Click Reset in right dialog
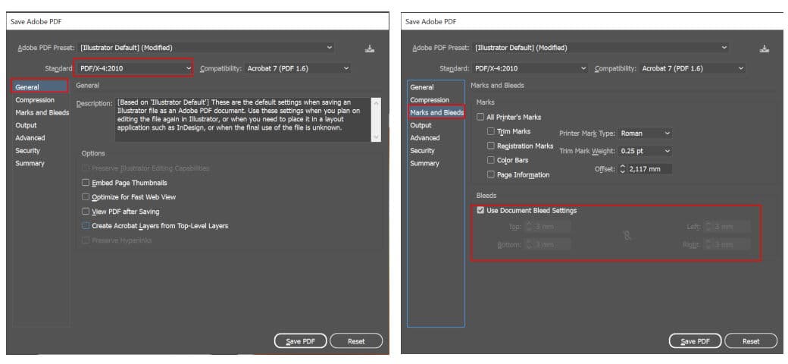 pyautogui.click(x=751, y=341)
